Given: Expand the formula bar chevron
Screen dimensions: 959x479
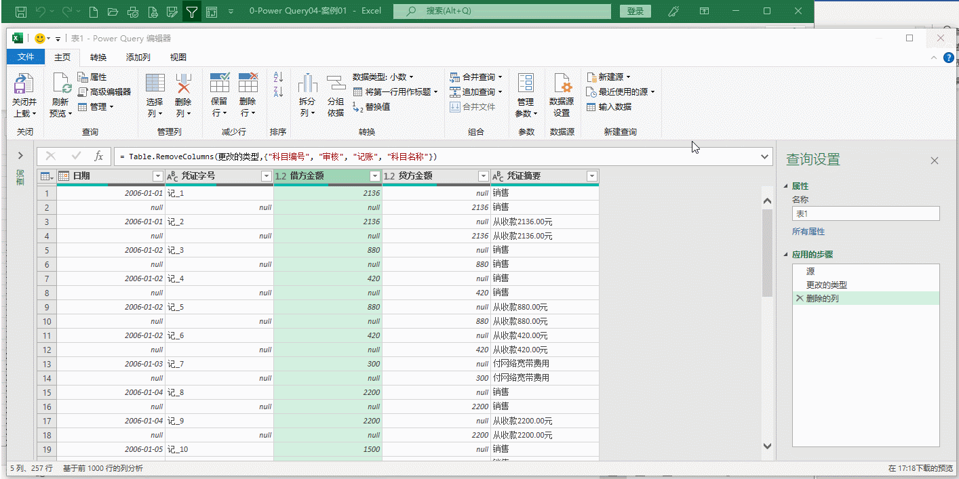Looking at the screenshot, I should tap(765, 157).
